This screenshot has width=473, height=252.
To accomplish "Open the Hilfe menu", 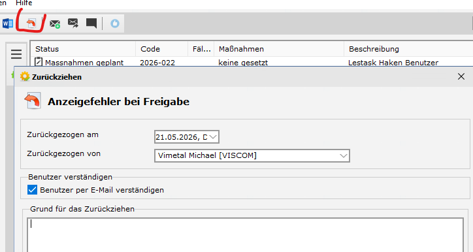I will click(24, 3).
